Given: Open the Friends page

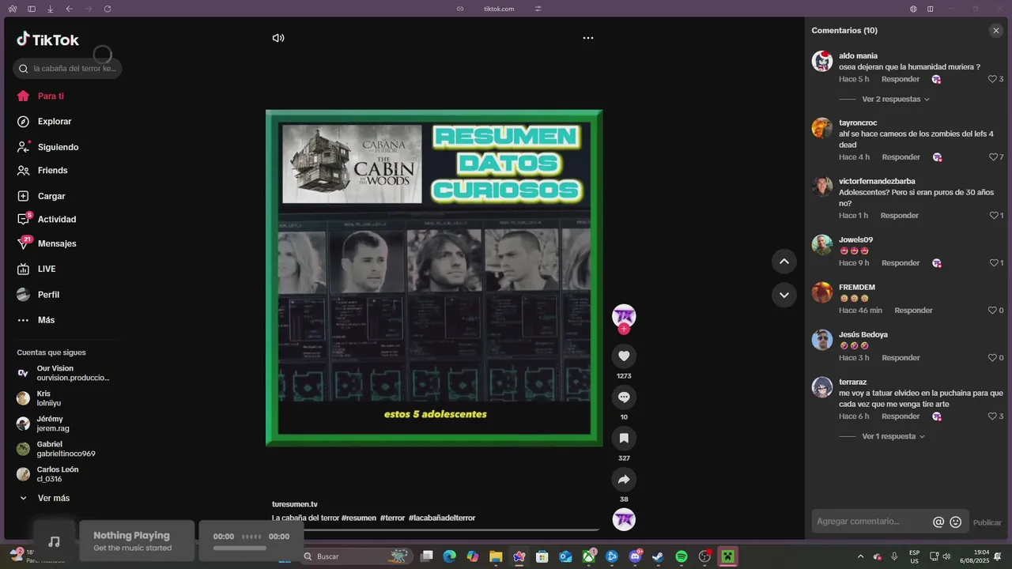Looking at the screenshot, I should (52, 171).
